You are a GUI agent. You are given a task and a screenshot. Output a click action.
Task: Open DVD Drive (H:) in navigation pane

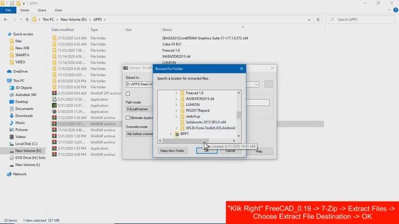(x=31, y=157)
